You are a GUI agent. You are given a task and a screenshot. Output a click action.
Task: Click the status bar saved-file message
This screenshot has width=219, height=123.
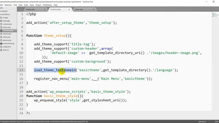click(x=44, y=122)
